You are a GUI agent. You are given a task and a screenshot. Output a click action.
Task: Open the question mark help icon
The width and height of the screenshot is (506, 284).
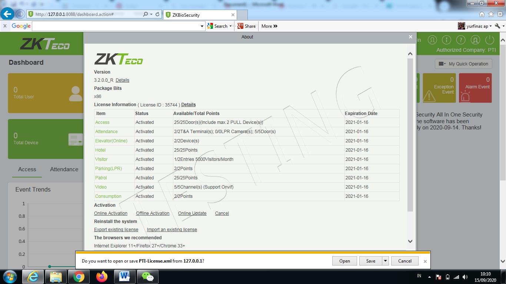point(461,40)
